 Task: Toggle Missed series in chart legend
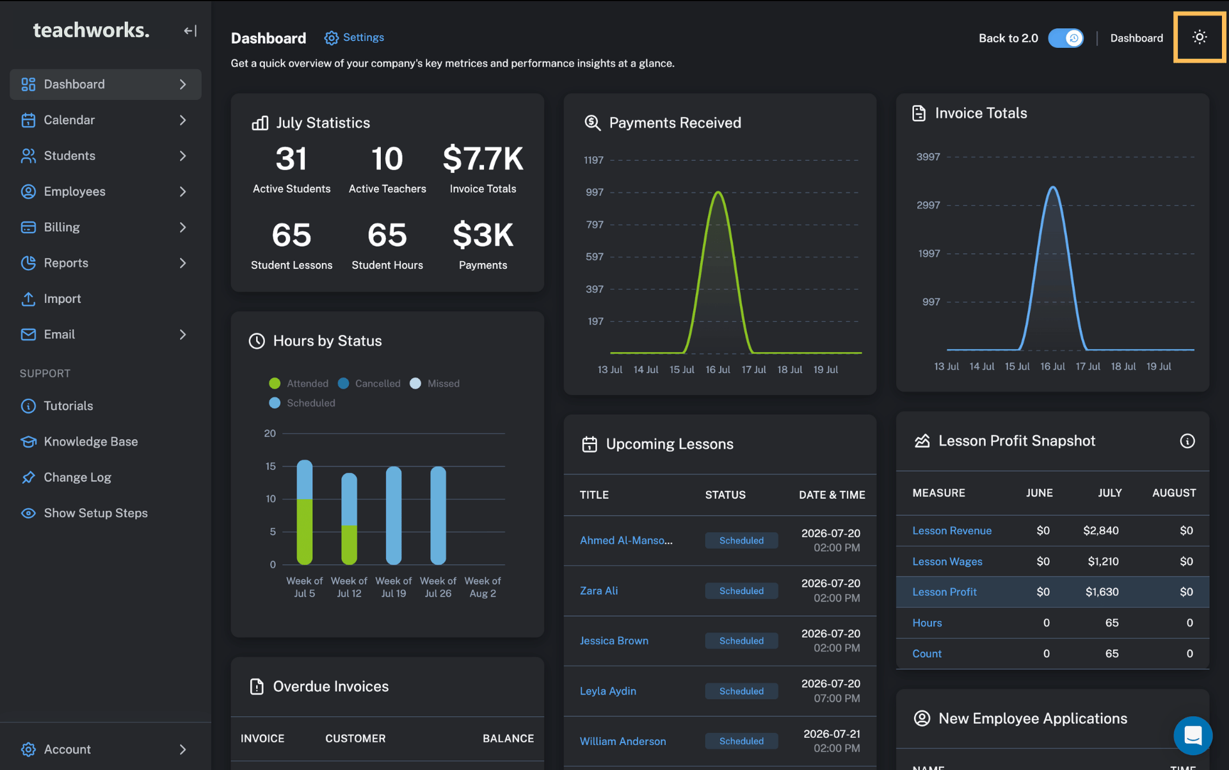click(x=435, y=383)
